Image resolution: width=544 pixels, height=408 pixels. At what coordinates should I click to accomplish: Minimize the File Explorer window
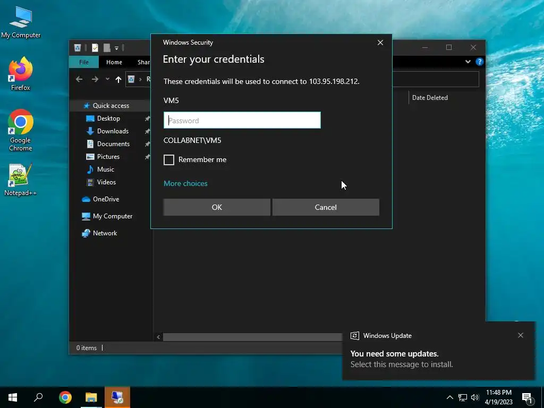pyautogui.click(x=425, y=47)
